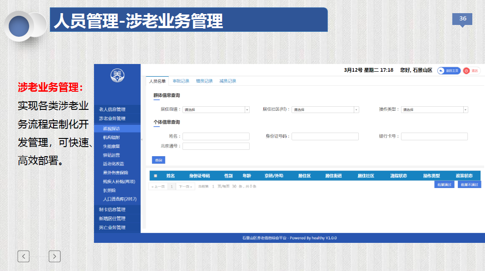Switch to the 人员名单 tab
Screen dimensions: 485x271
point(158,81)
